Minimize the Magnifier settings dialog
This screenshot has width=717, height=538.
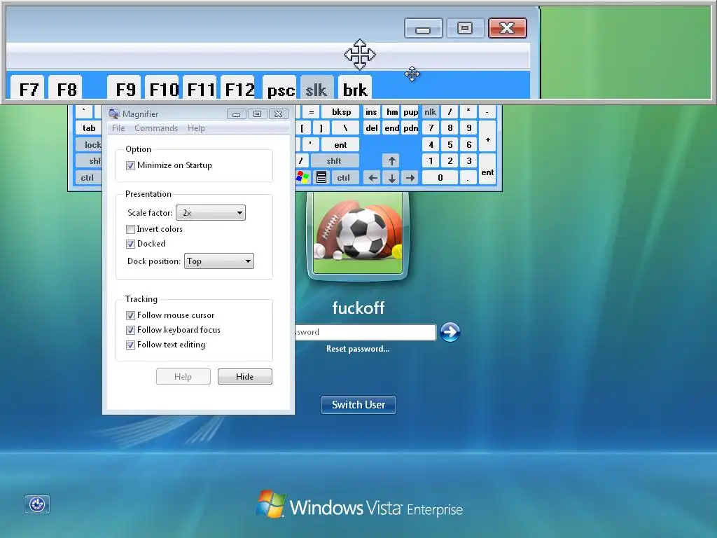[237, 114]
